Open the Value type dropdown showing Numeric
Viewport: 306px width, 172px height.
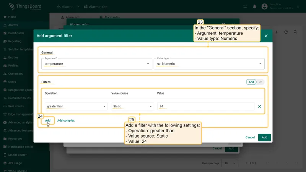click(x=209, y=64)
